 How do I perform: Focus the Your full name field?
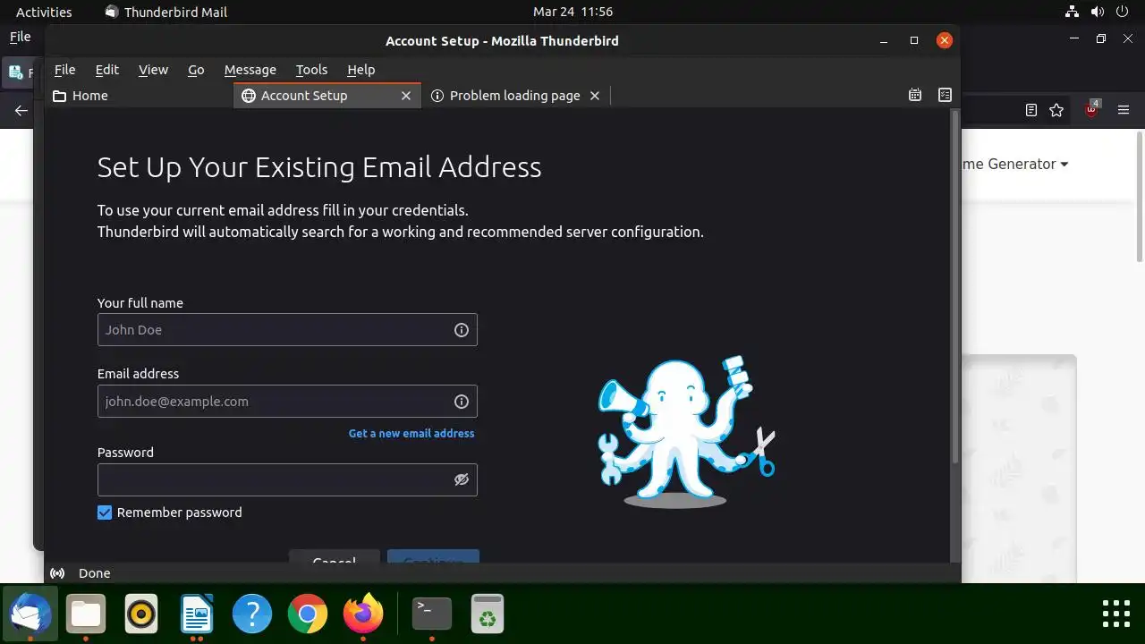[287, 330]
